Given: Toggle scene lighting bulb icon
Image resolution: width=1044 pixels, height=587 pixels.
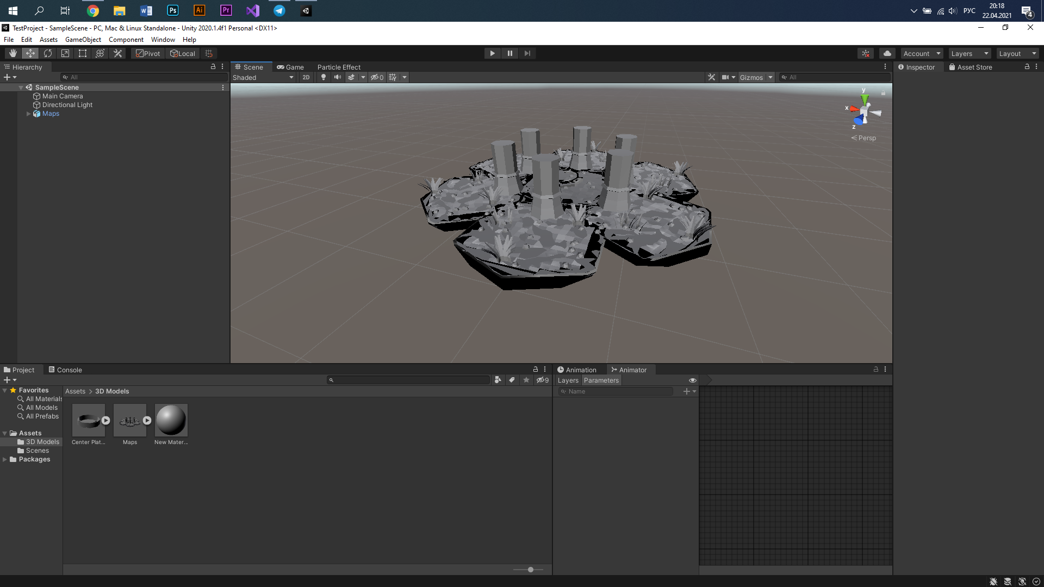Looking at the screenshot, I should (x=324, y=77).
